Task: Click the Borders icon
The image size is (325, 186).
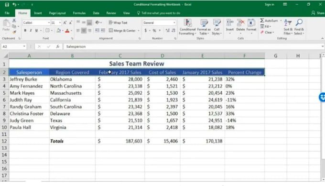Action: coord(47,31)
